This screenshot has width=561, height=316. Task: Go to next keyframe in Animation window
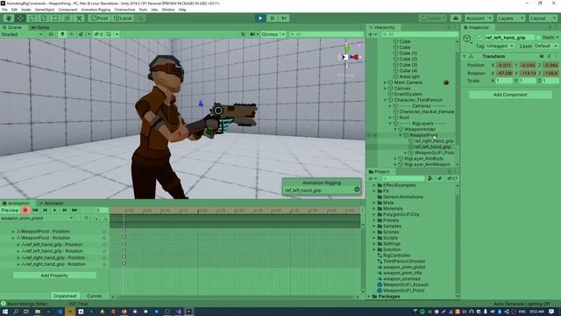65,211
